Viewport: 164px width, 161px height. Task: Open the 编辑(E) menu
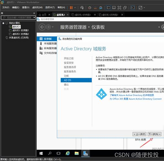pyautogui.click(x=16, y=7)
